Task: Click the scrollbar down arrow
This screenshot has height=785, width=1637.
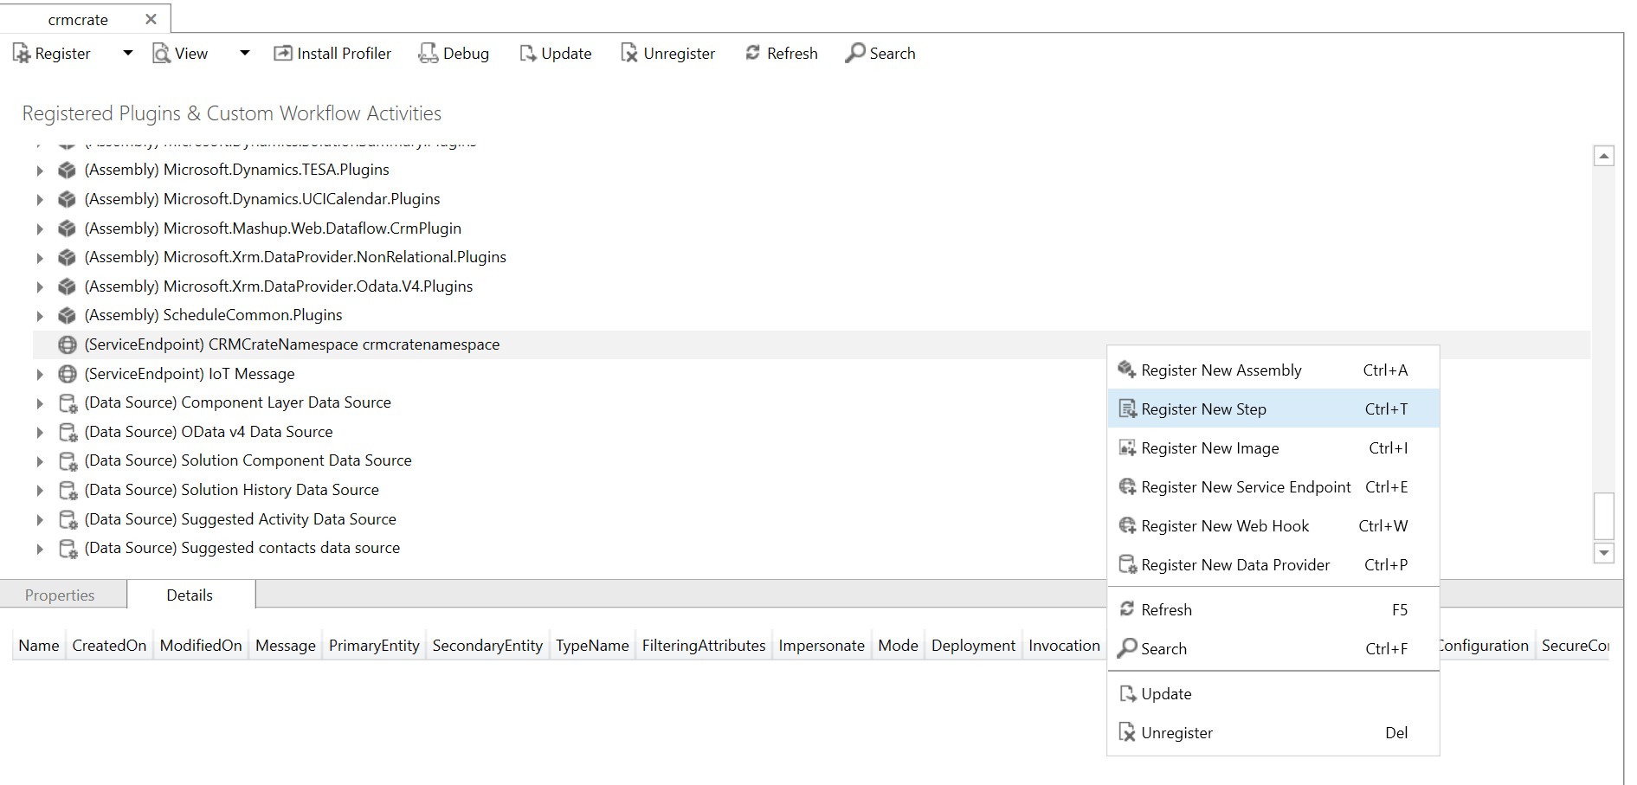Action: 1604,553
